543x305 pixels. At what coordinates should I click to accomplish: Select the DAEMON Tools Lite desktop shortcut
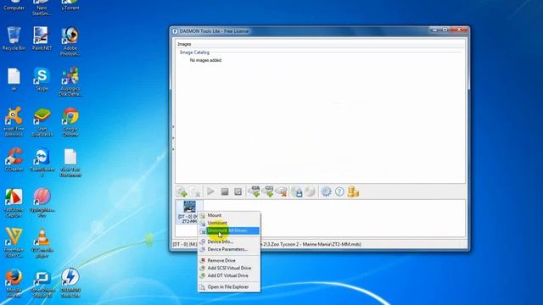pyautogui.click(x=70, y=283)
